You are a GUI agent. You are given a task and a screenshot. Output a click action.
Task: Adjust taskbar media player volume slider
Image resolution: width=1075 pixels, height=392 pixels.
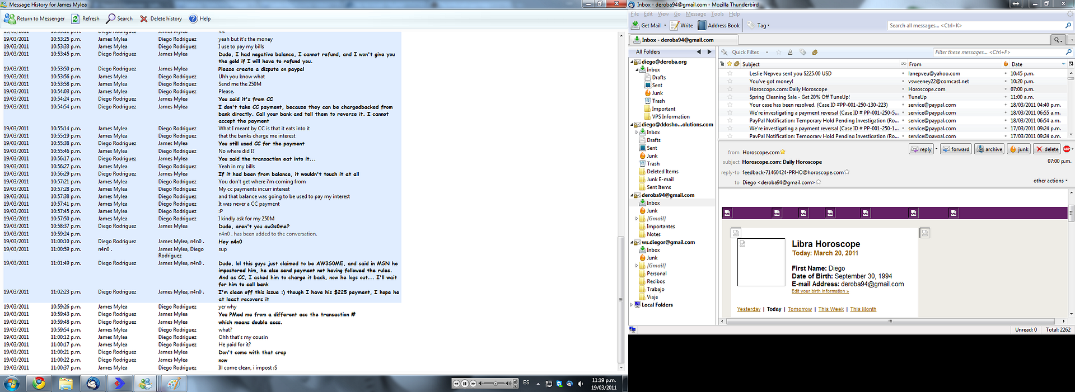[496, 383]
